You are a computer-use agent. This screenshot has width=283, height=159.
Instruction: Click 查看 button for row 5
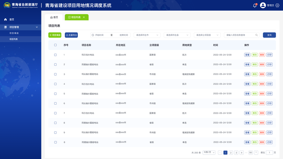tap(247, 94)
